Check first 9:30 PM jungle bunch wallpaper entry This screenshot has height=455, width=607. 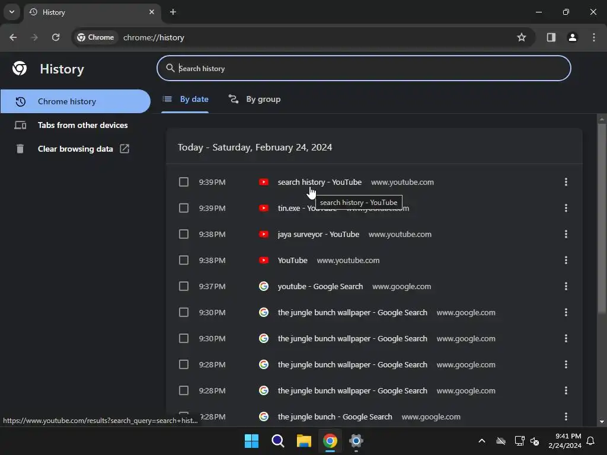pos(184,312)
